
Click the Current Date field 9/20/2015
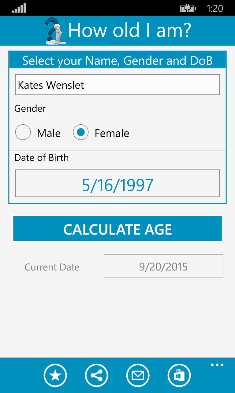[163, 266]
